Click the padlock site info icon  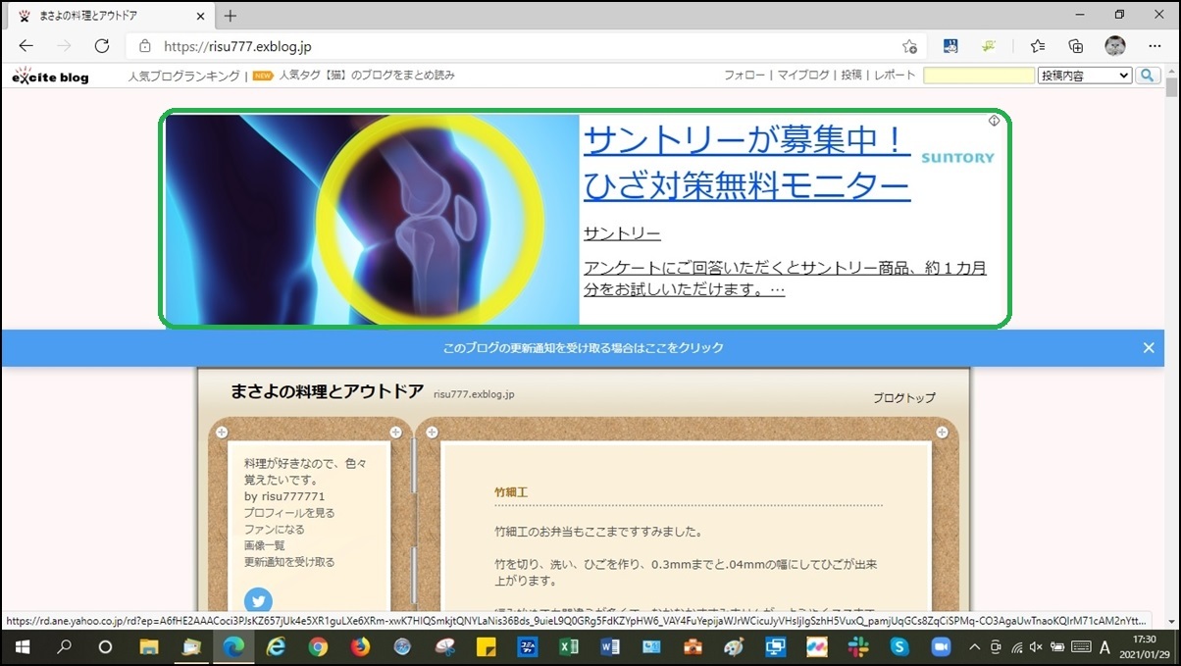145,46
